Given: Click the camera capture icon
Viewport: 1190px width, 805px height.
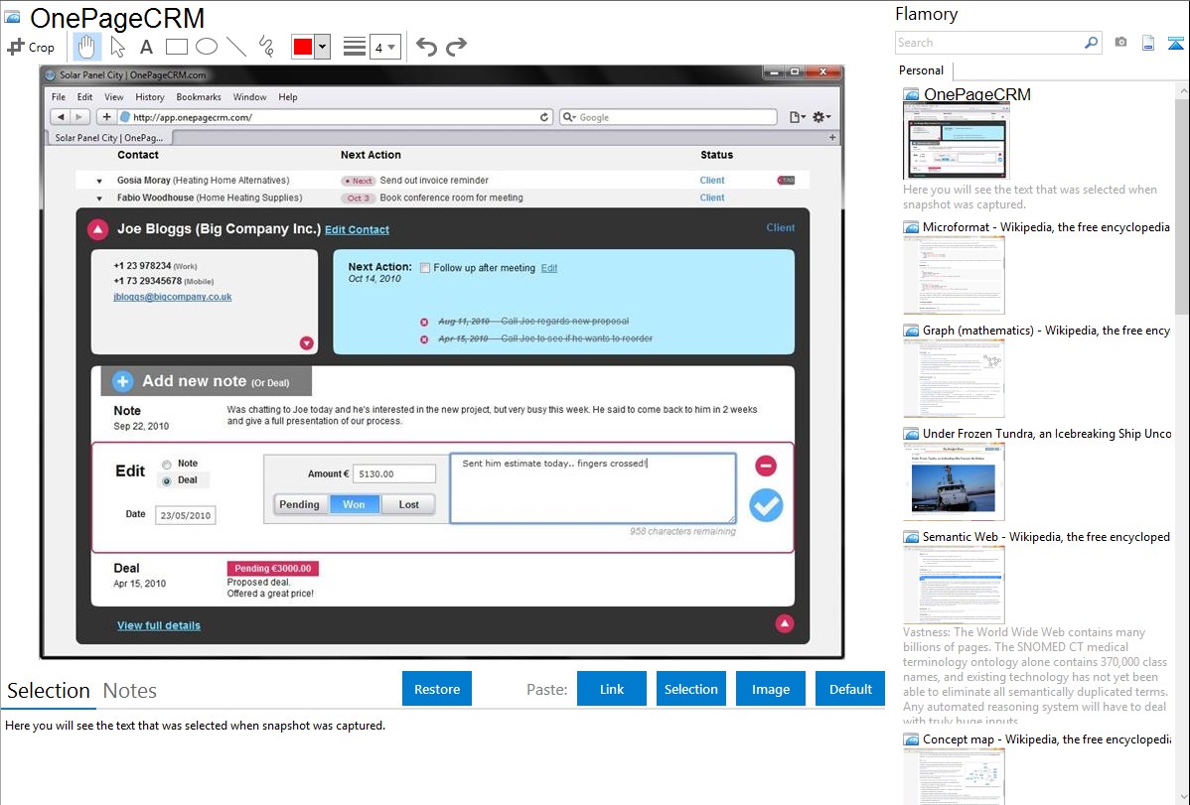Looking at the screenshot, I should [1120, 43].
